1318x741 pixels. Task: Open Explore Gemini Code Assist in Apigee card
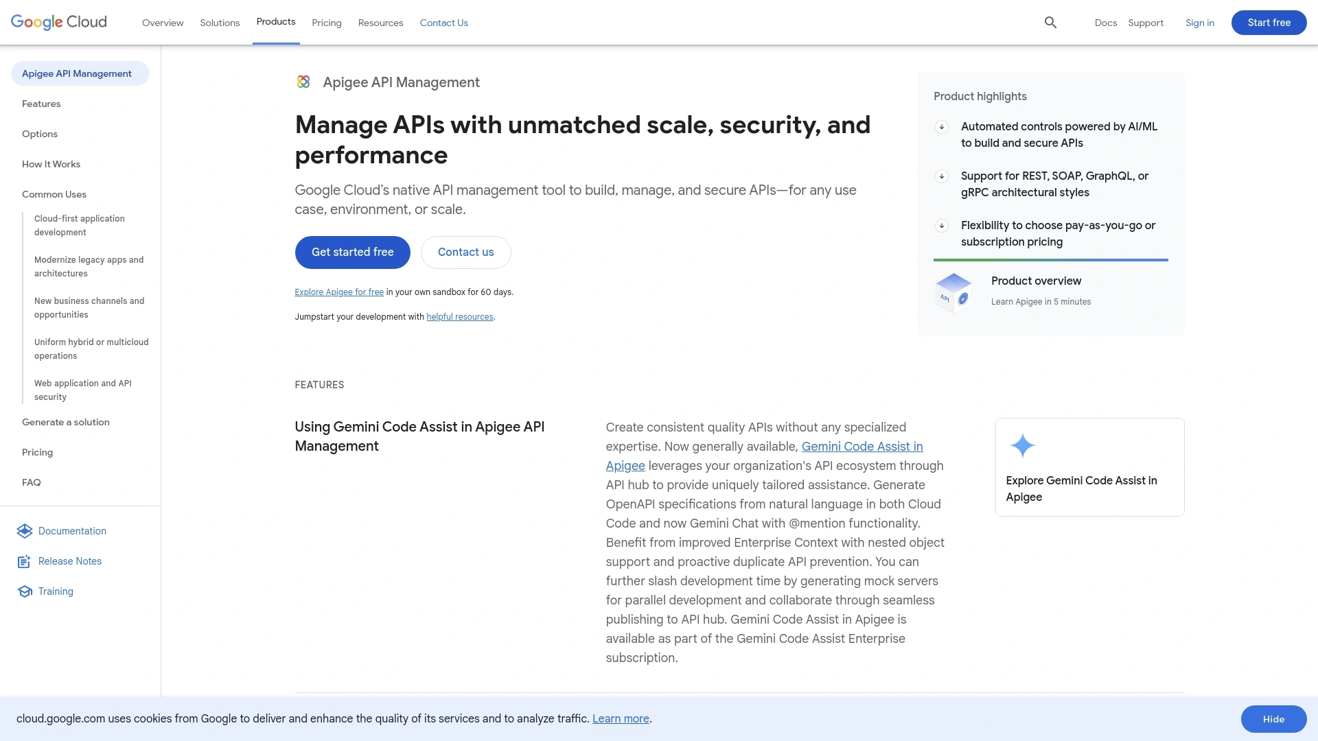1090,467
